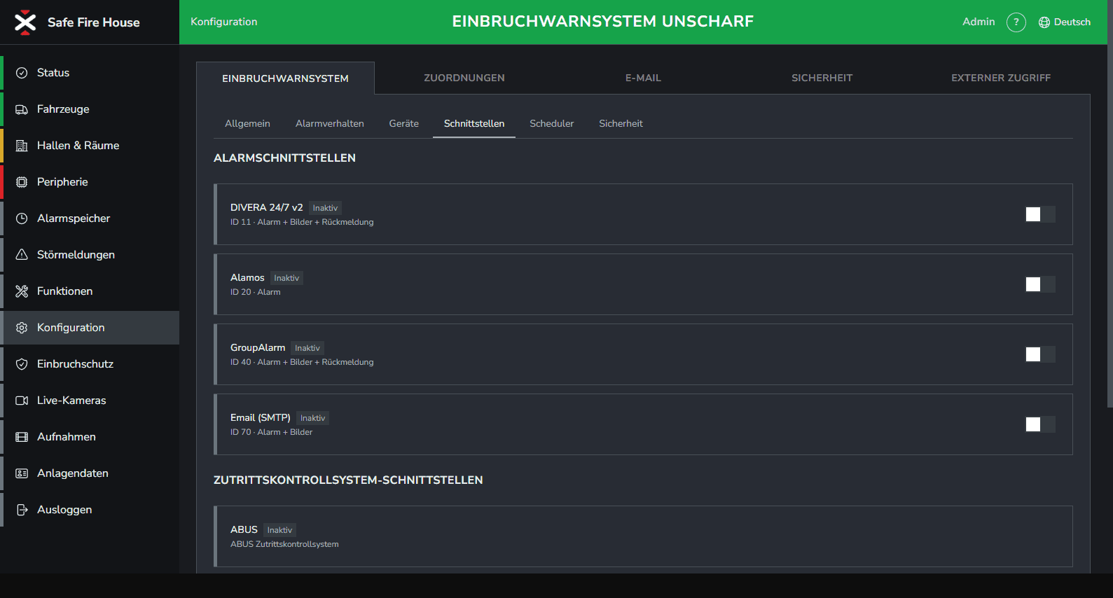Click the Safe Fire House logo icon
The image size is (1113, 598).
[x=25, y=22]
